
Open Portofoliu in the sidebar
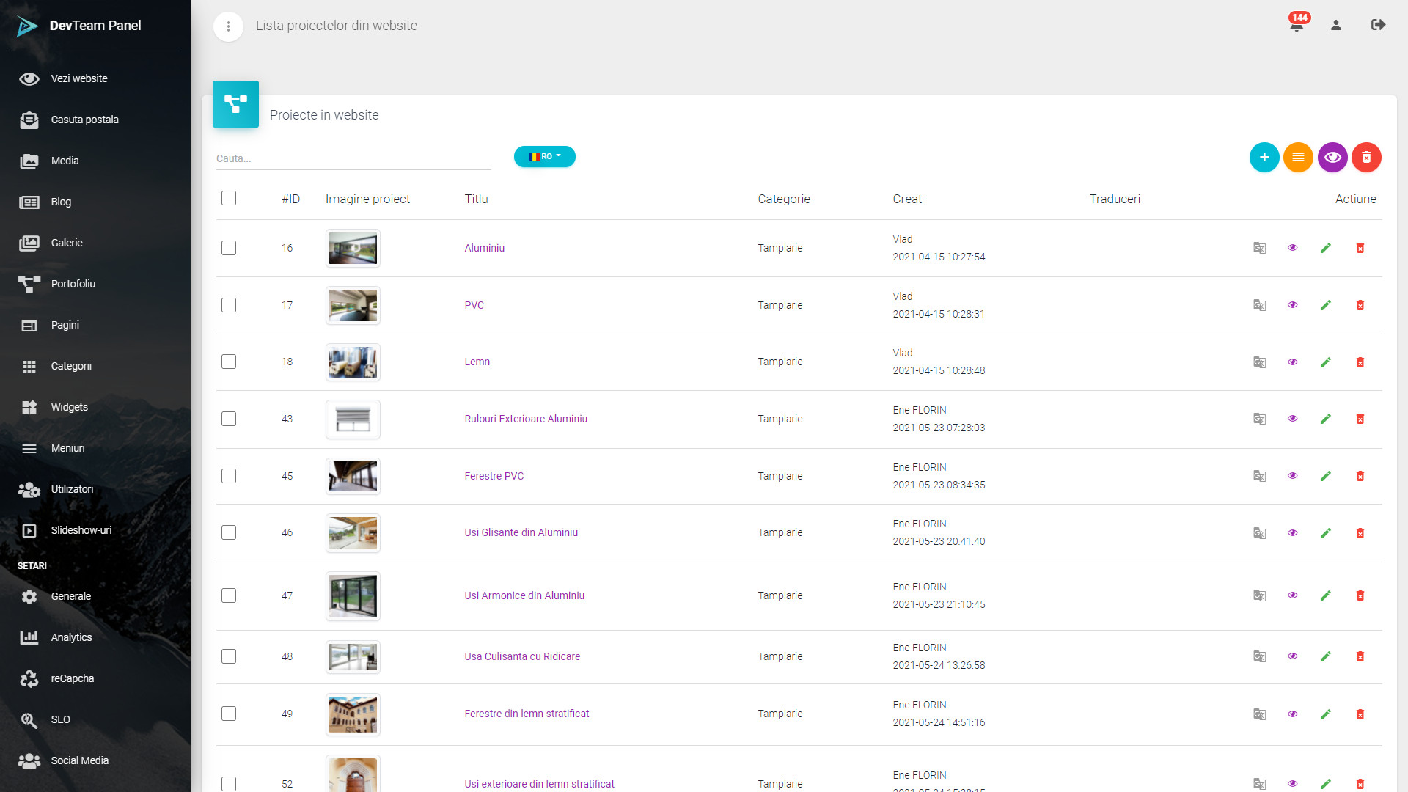[73, 284]
